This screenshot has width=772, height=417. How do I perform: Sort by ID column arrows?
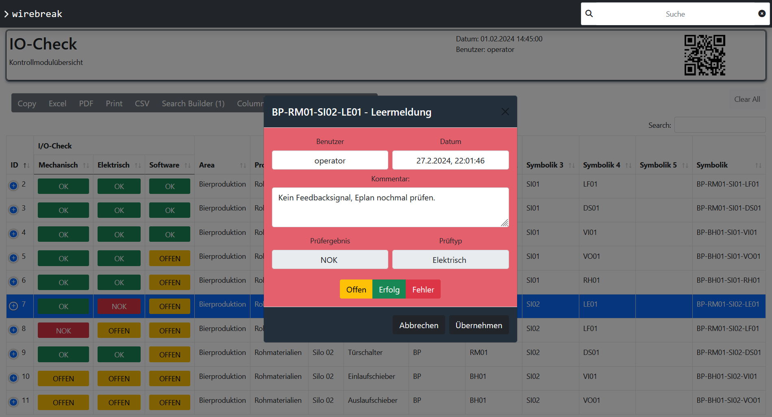[x=26, y=166]
